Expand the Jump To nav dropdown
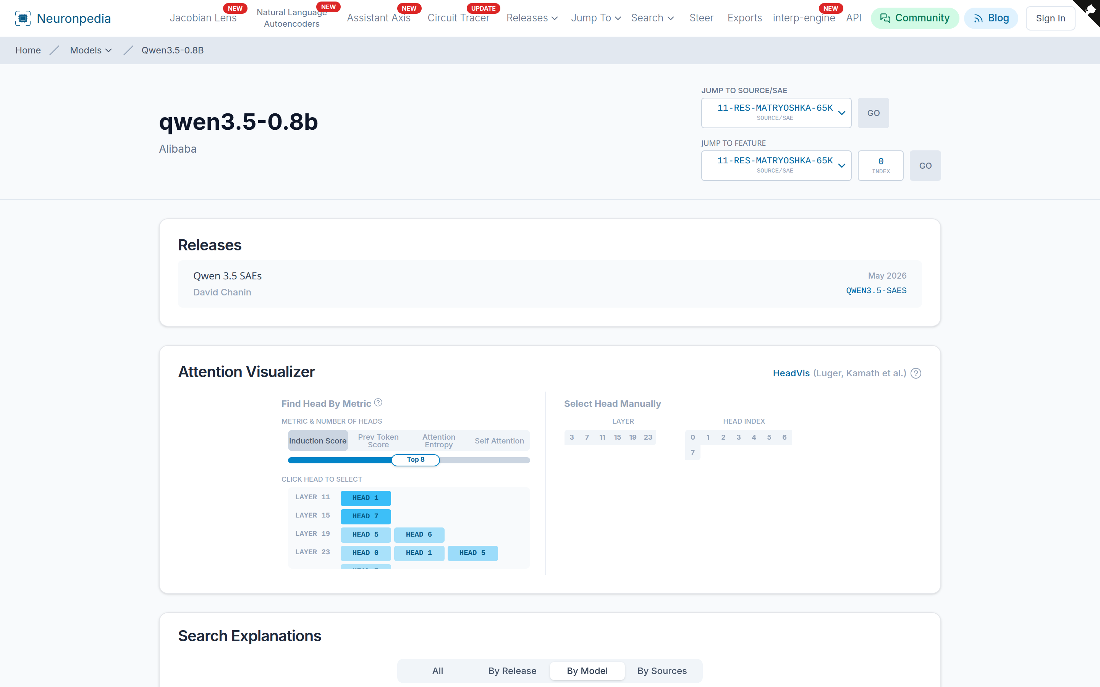Viewport: 1100px width, 687px height. click(x=596, y=18)
